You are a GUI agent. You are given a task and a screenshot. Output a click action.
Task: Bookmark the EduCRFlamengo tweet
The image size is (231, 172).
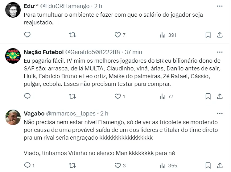click(x=208, y=35)
